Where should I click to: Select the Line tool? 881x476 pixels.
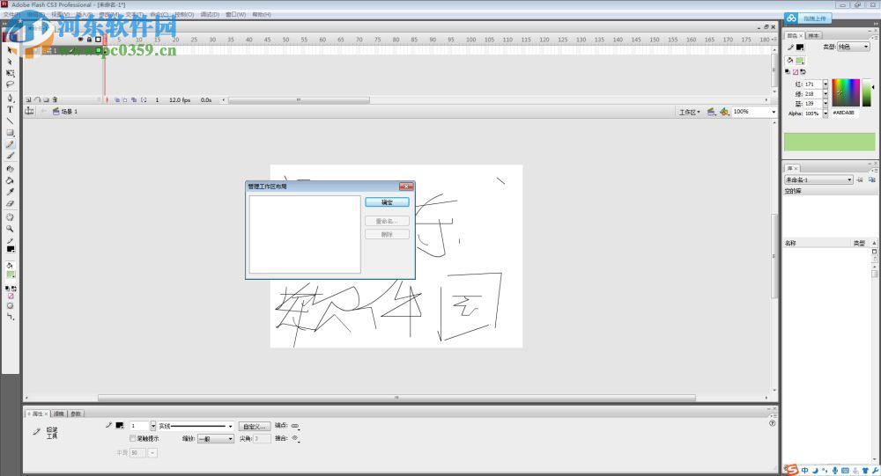pos(10,121)
